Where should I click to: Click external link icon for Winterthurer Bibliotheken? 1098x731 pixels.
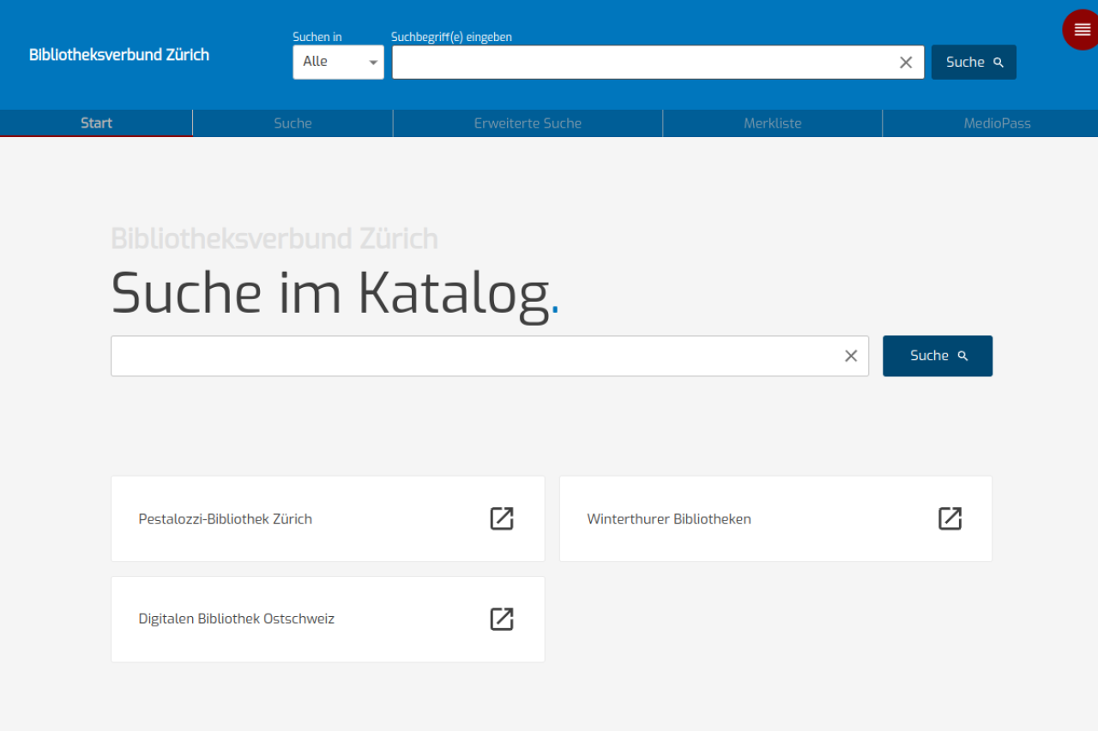tap(950, 518)
